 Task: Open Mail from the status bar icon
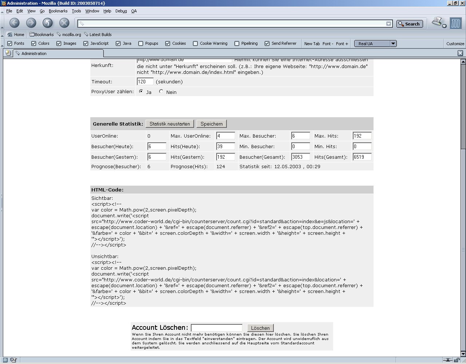(x=13, y=360)
